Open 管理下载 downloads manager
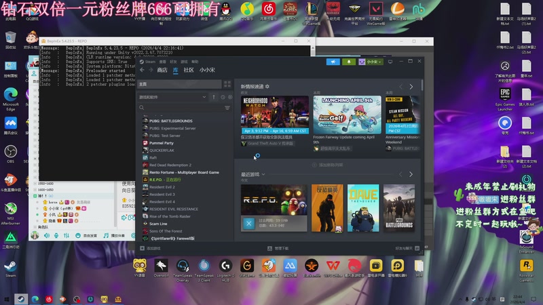The height and width of the screenshot is (305, 543). (278, 248)
